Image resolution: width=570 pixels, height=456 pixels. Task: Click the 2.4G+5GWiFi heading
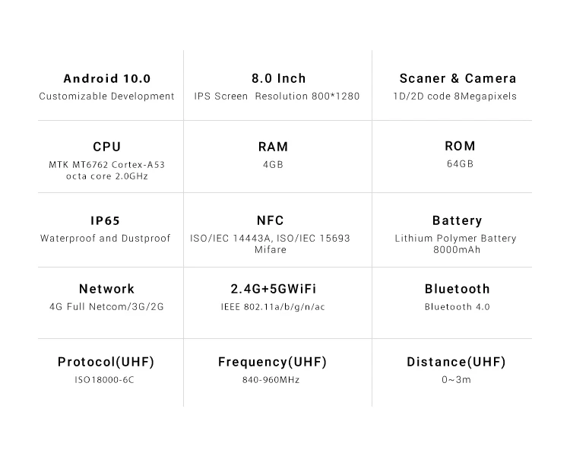tap(274, 289)
